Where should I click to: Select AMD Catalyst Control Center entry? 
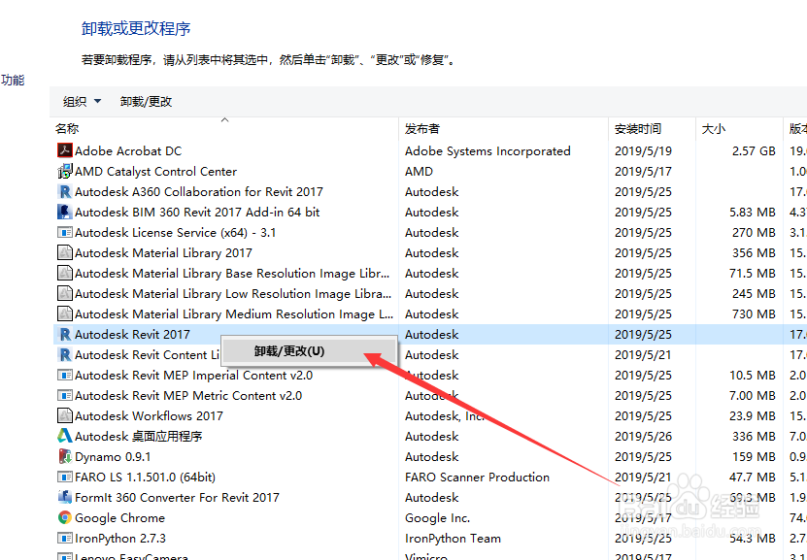pos(156,171)
